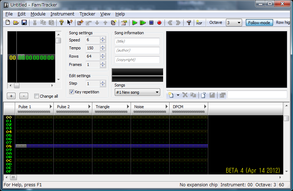Click the add frame toolbar icon
Screen dimensions: 293x191
(x=80, y=23)
